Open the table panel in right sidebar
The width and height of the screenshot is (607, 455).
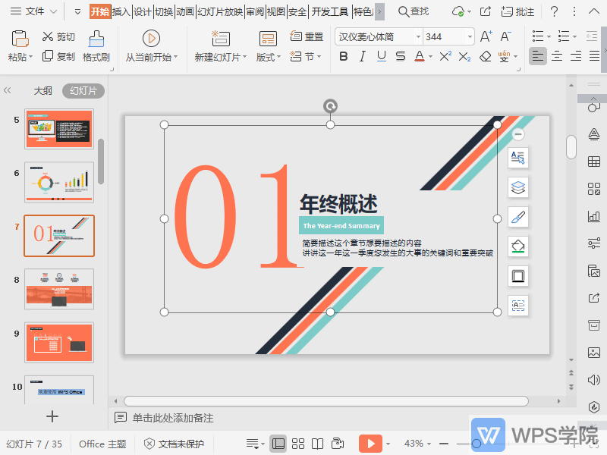pos(594,160)
